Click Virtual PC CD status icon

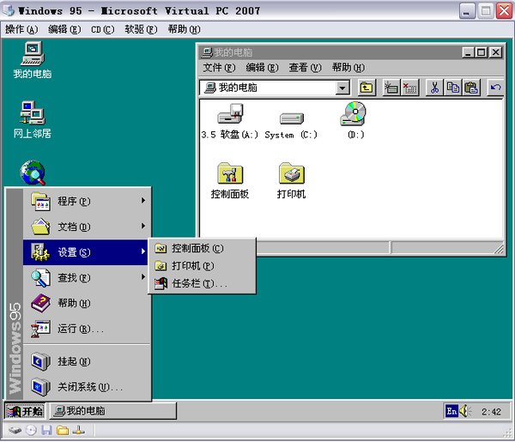coord(31,430)
